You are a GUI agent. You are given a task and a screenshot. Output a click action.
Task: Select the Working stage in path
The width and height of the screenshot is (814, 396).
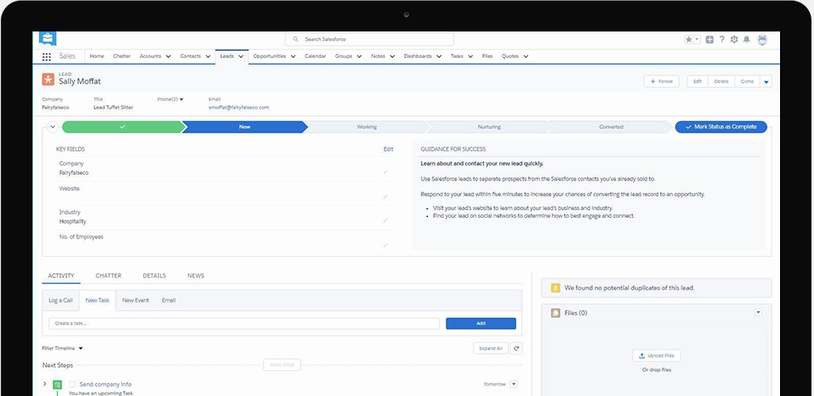[366, 127]
